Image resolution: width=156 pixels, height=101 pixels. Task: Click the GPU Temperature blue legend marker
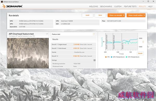coord(112,57)
